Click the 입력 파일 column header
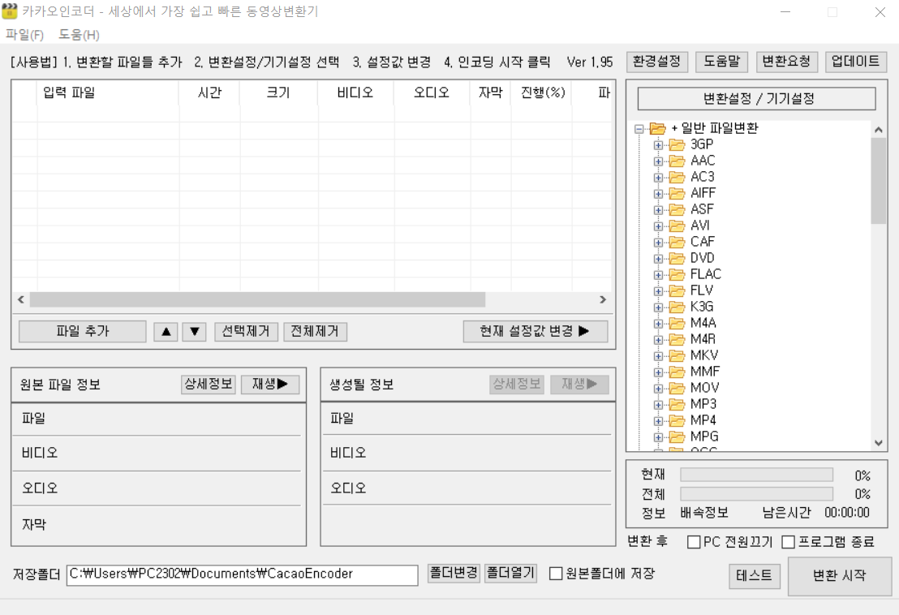899x615 pixels. [108, 92]
